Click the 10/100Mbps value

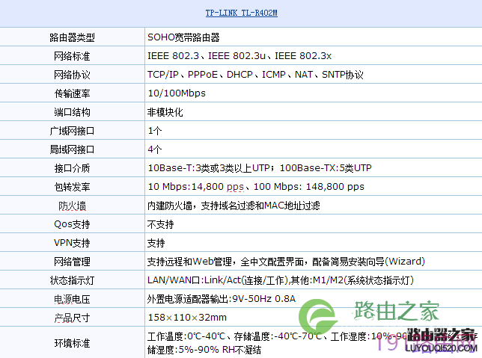177,93
